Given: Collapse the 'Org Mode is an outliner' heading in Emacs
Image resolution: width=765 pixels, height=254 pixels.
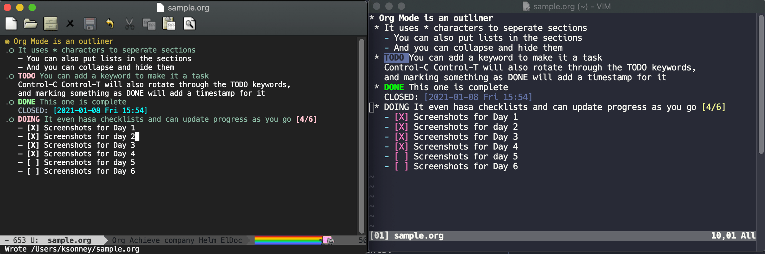Looking at the screenshot, I should click(x=7, y=42).
